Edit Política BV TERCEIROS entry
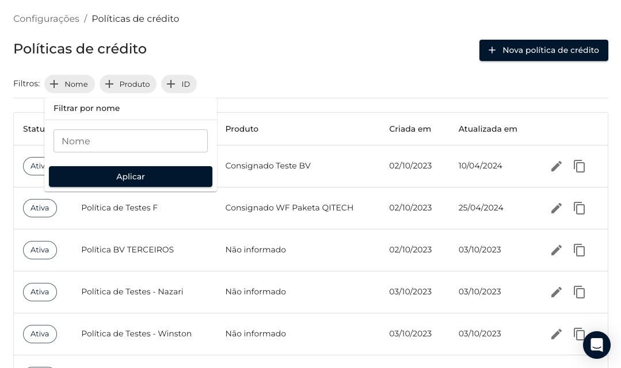This screenshot has height=368, width=621. pos(556,250)
